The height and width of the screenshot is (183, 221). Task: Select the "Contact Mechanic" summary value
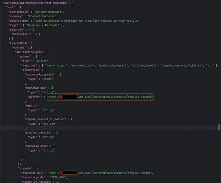(x=42, y=16)
